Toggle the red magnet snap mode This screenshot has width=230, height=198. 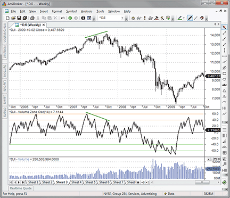coord(202,18)
